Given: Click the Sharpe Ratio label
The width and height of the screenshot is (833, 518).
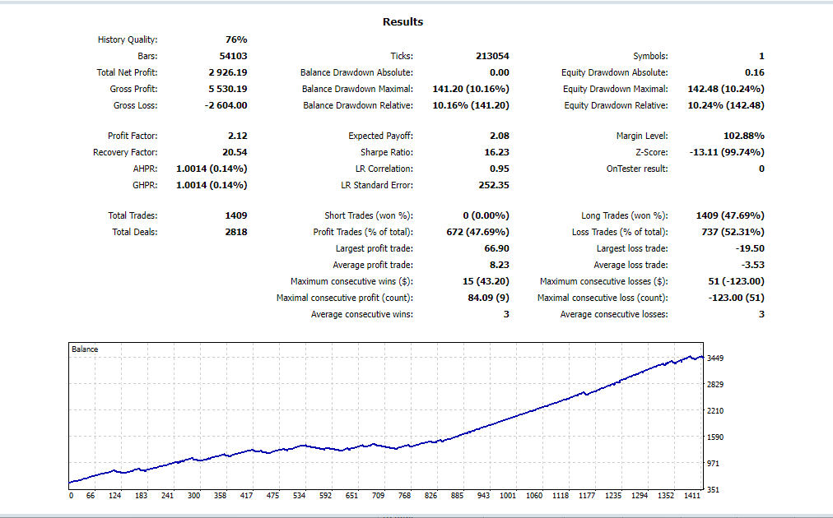Looking at the screenshot, I should coord(387,152).
